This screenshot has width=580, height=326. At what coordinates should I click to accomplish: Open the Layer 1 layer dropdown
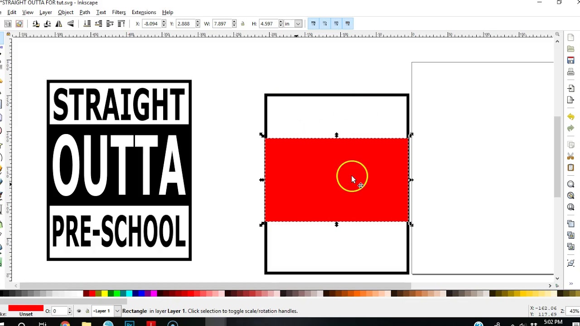coord(106,311)
